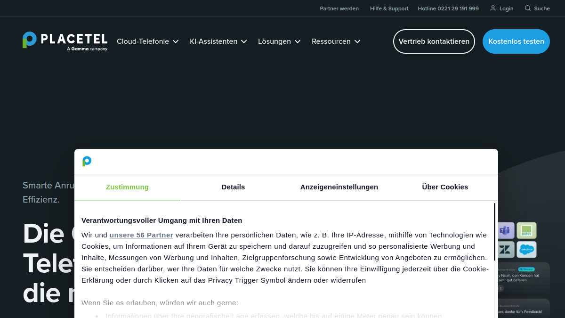Viewport: 565px width, 318px height.
Task: Open the unsere 56 Partner link
Action: [141, 235]
